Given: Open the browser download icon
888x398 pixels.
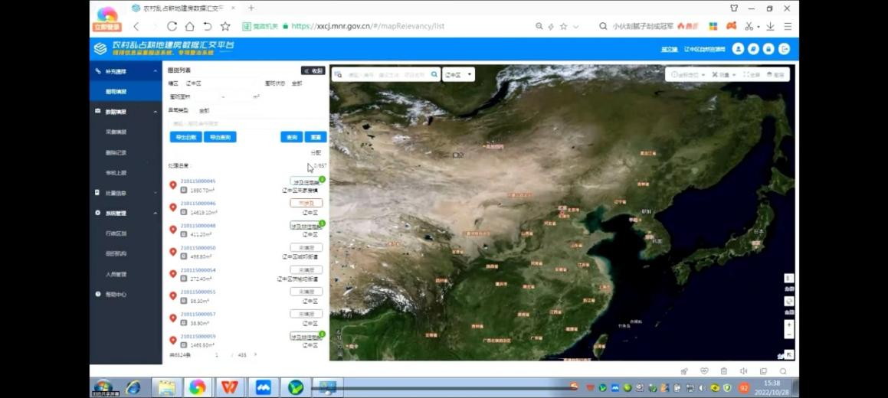Looking at the screenshot, I should [x=771, y=26].
